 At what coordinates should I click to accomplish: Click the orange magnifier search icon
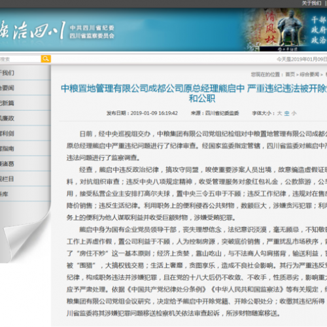[x=46, y=59]
